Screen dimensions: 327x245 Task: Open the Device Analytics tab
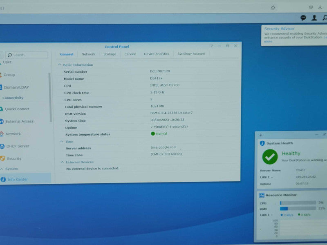(x=157, y=54)
